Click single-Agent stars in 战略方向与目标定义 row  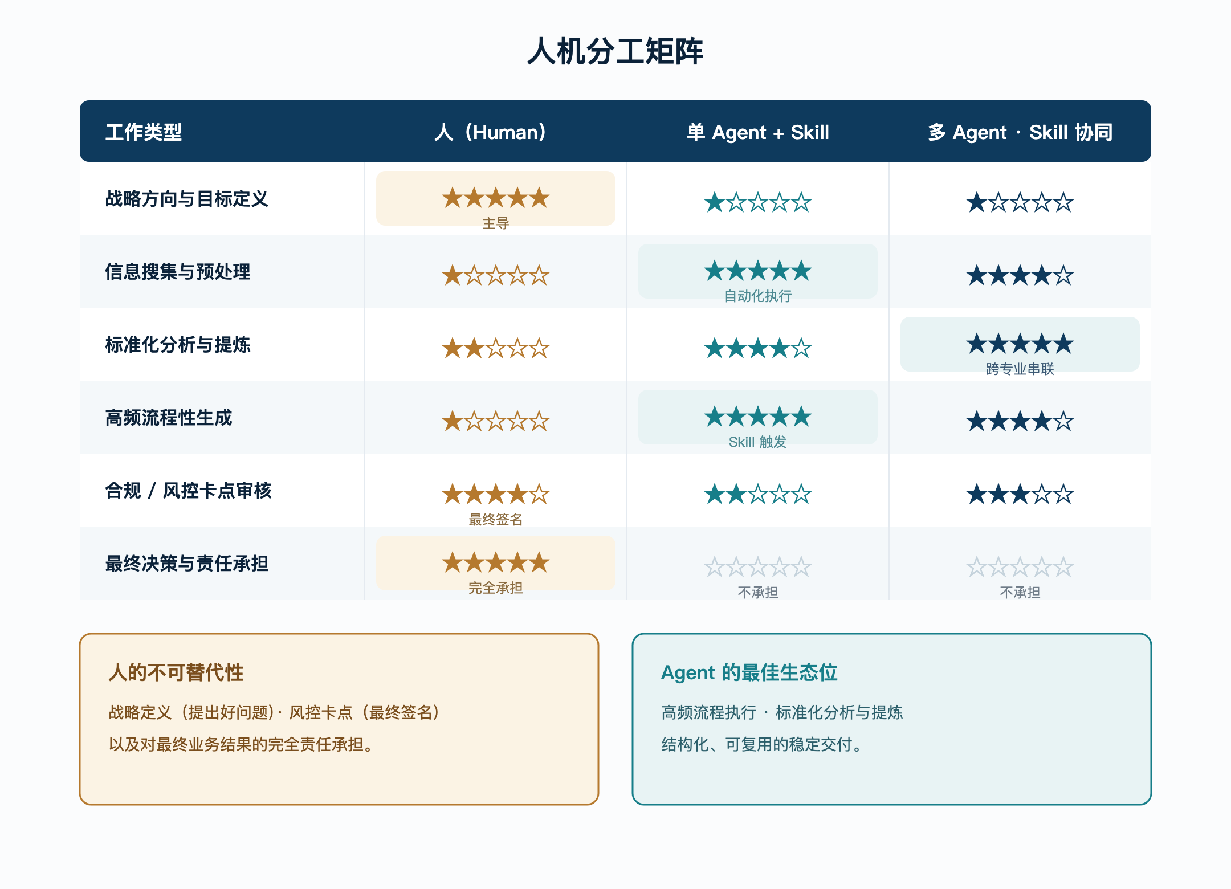pos(757,202)
